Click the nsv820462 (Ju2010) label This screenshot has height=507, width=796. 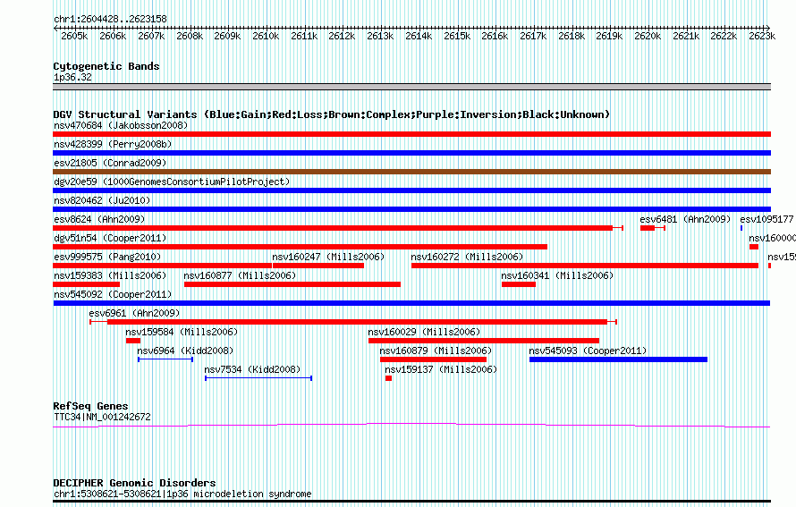[102, 200]
